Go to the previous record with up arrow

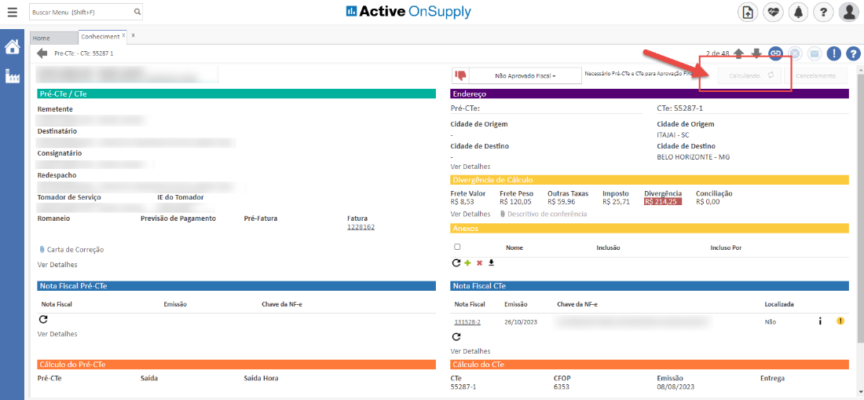tap(738, 53)
